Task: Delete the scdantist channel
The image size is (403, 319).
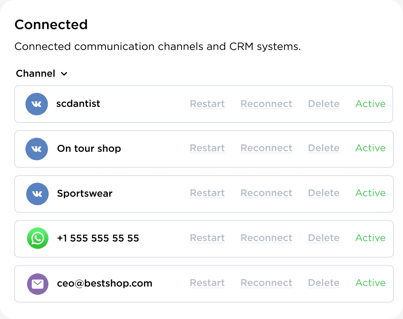Action: [x=324, y=104]
